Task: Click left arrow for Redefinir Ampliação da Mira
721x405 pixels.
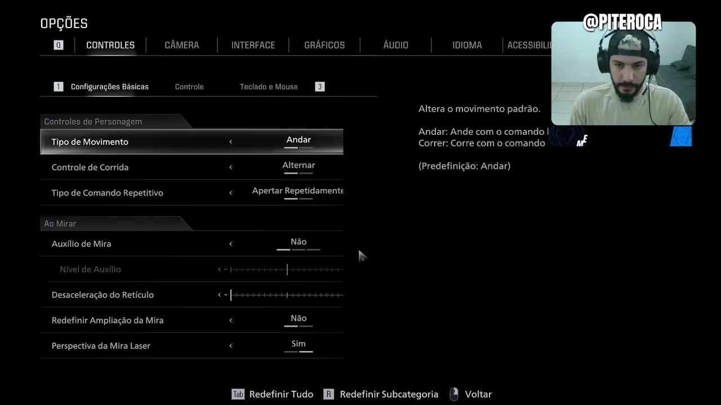Action: click(x=230, y=320)
